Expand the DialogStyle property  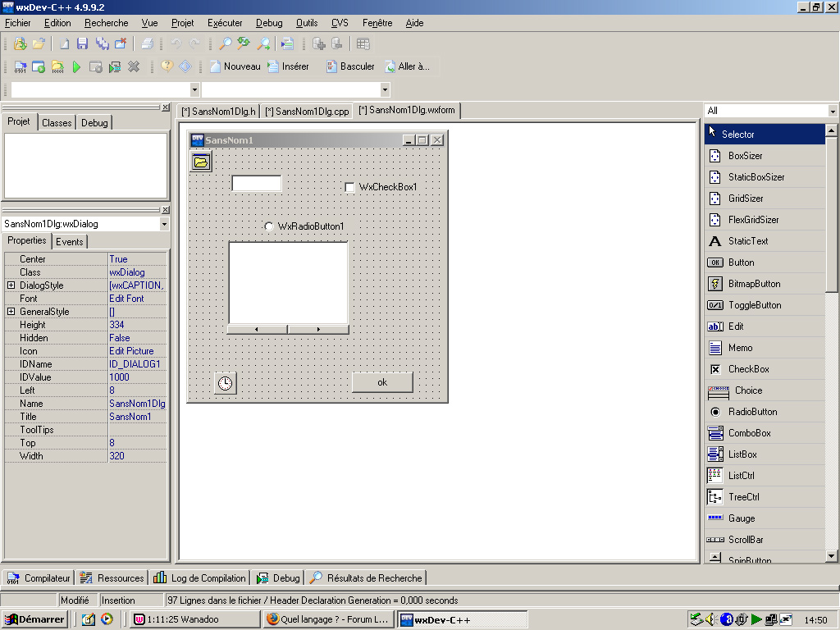click(11, 285)
